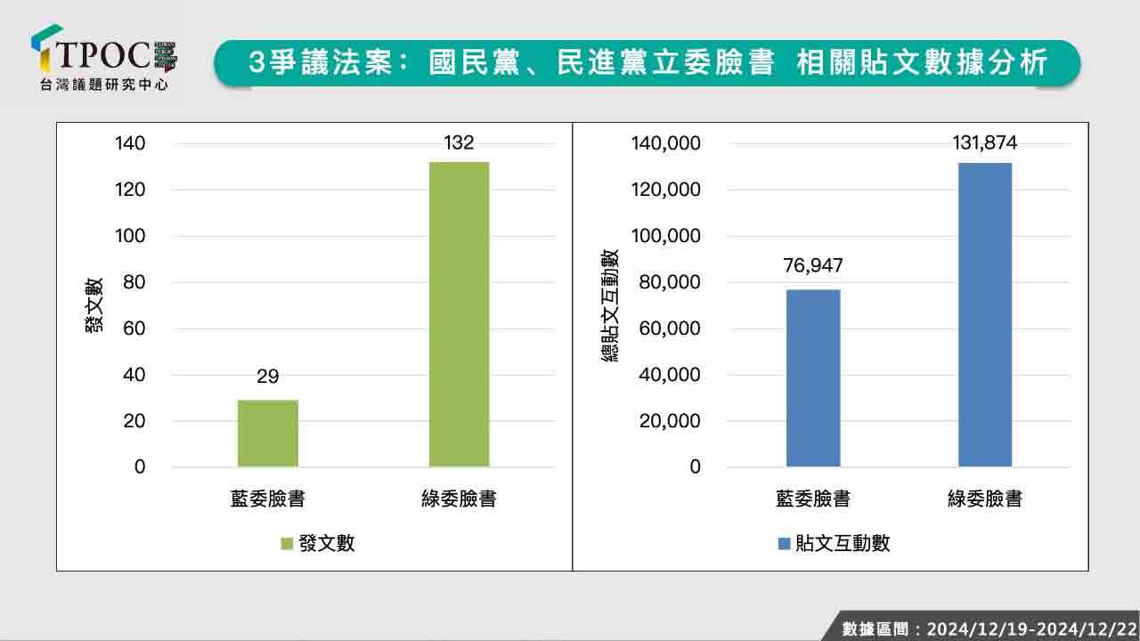Image resolution: width=1140 pixels, height=641 pixels.
Task: Click the 藍委臉書 category label in right chart
Action: (813, 499)
